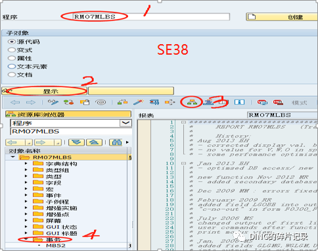318x251 pixels.
Task: Select the 增强实施 tree item
Action: point(61,208)
